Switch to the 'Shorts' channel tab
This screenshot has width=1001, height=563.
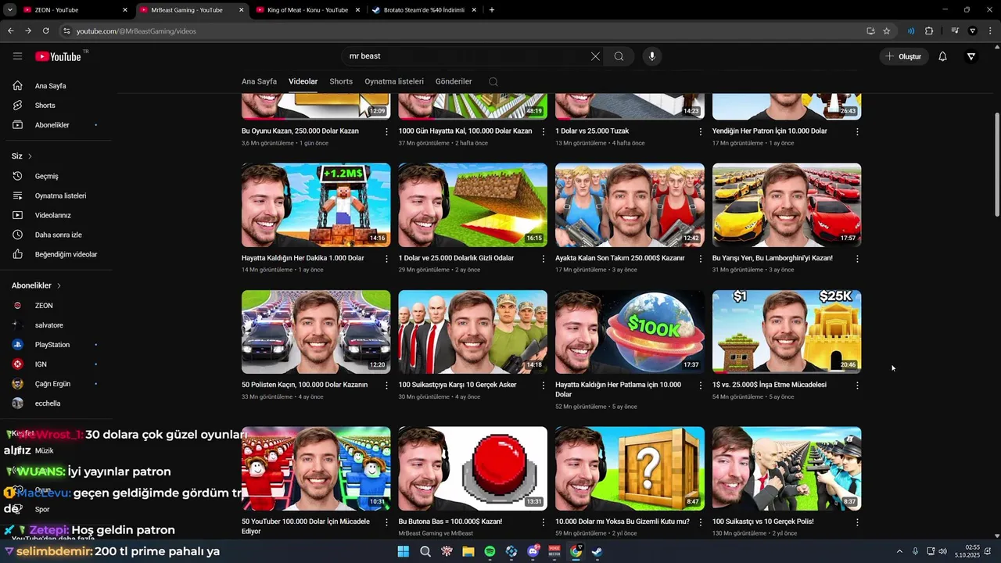point(341,81)
